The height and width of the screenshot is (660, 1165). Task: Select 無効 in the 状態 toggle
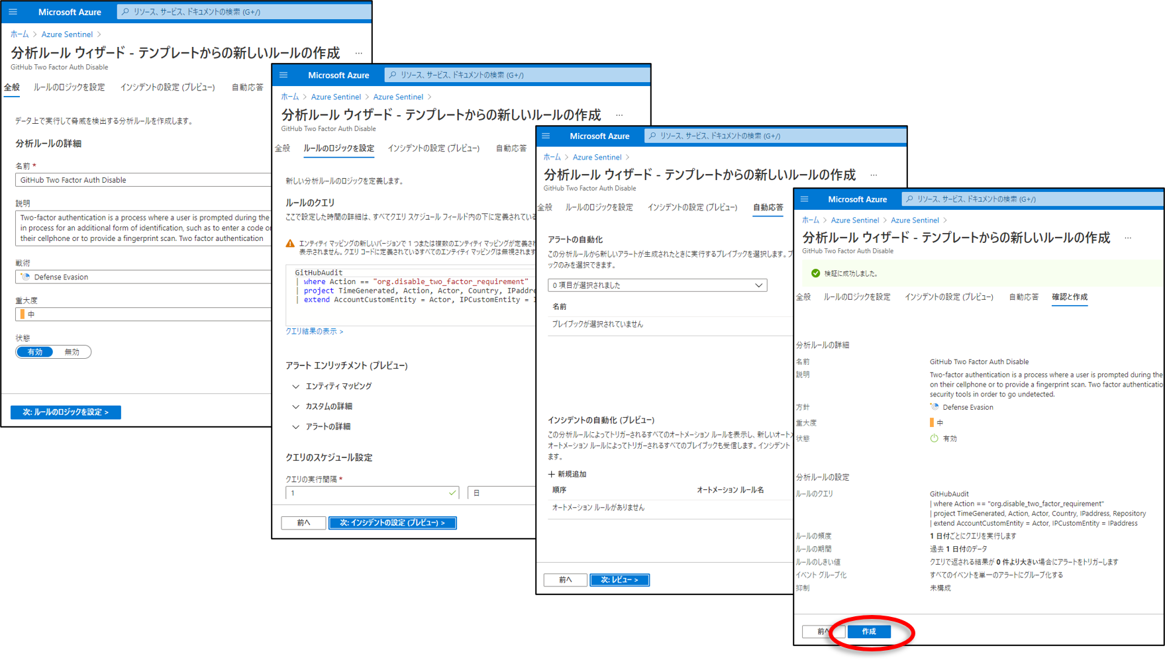click(72, 352)
